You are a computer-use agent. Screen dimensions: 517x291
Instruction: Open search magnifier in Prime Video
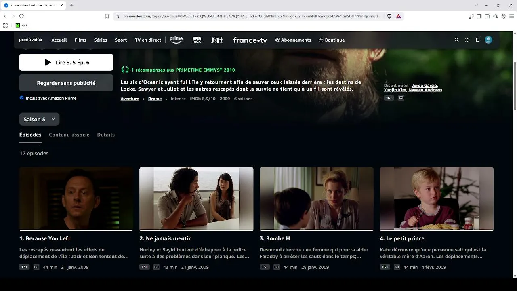click(457, 40)
